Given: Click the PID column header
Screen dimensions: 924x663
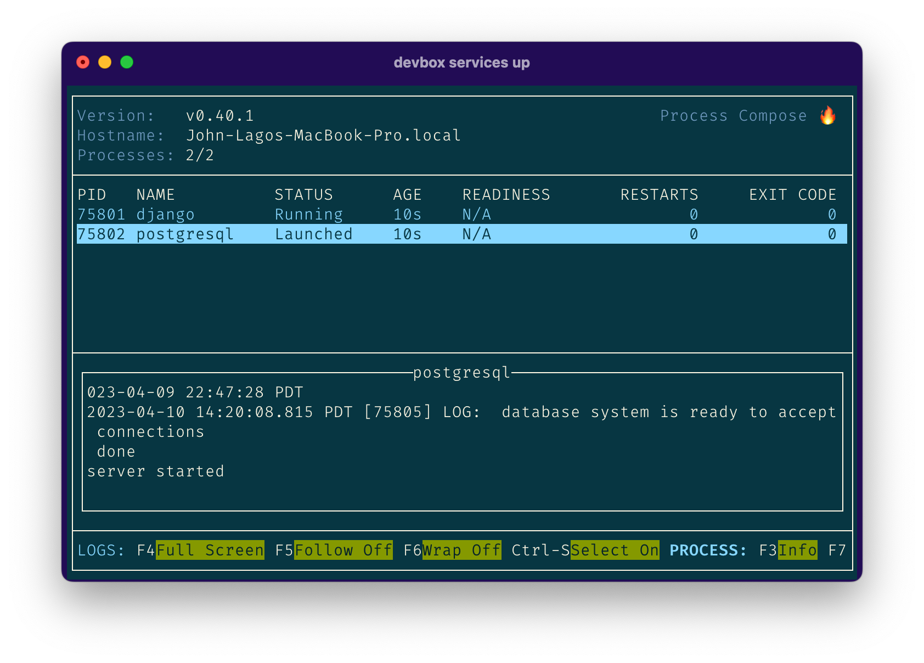Looking at the screenshot, I should click(x=92, y=195).
